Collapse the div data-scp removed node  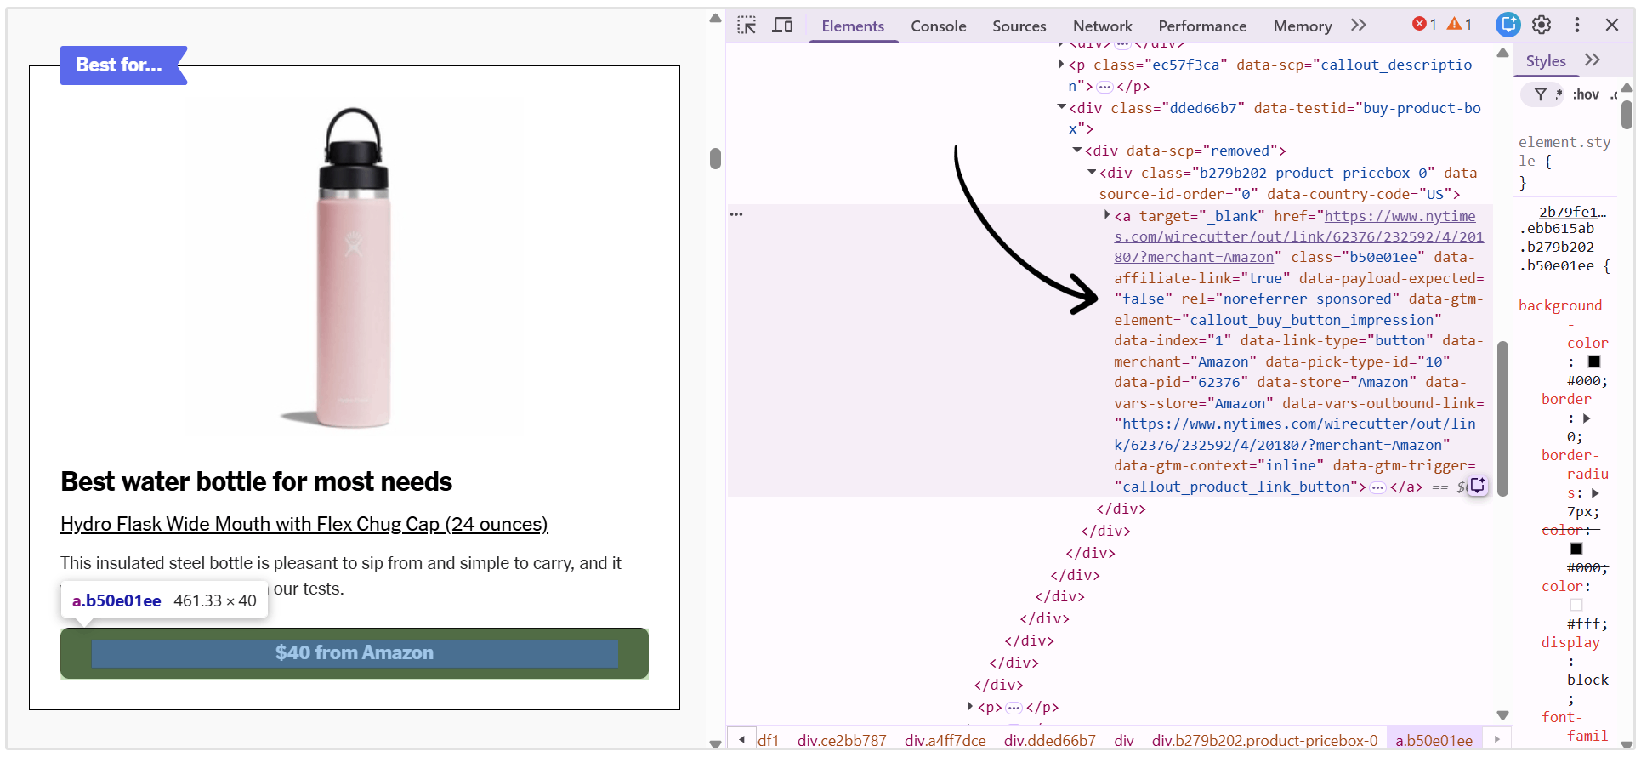(1077, 150)
